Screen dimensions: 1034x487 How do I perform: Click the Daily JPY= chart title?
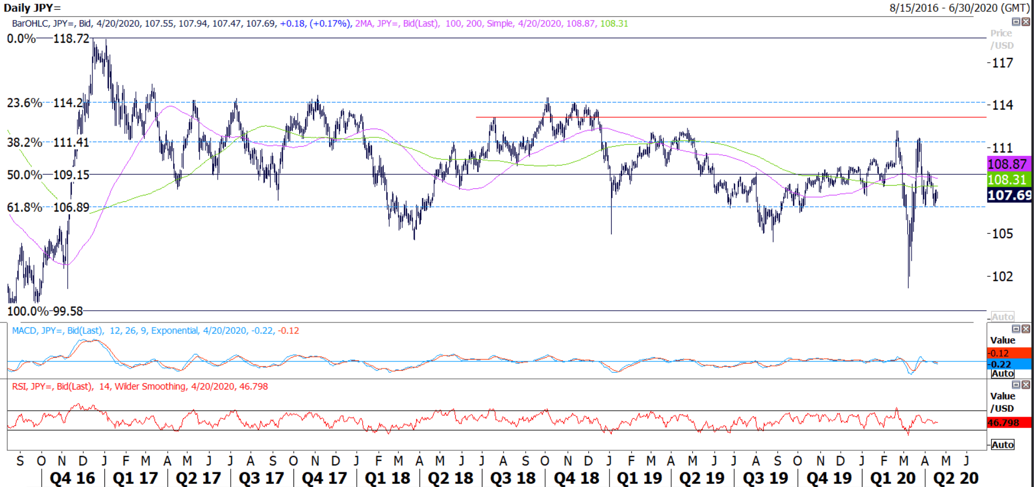(32, 8)
